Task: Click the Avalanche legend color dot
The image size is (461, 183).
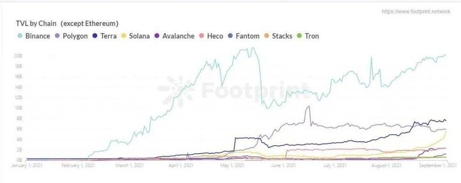Action: pyautogui.click(x=157, y=36)
